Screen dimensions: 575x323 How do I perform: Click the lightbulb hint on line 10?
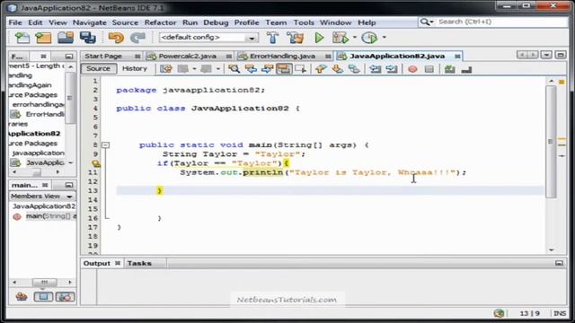tap(96, 163)
